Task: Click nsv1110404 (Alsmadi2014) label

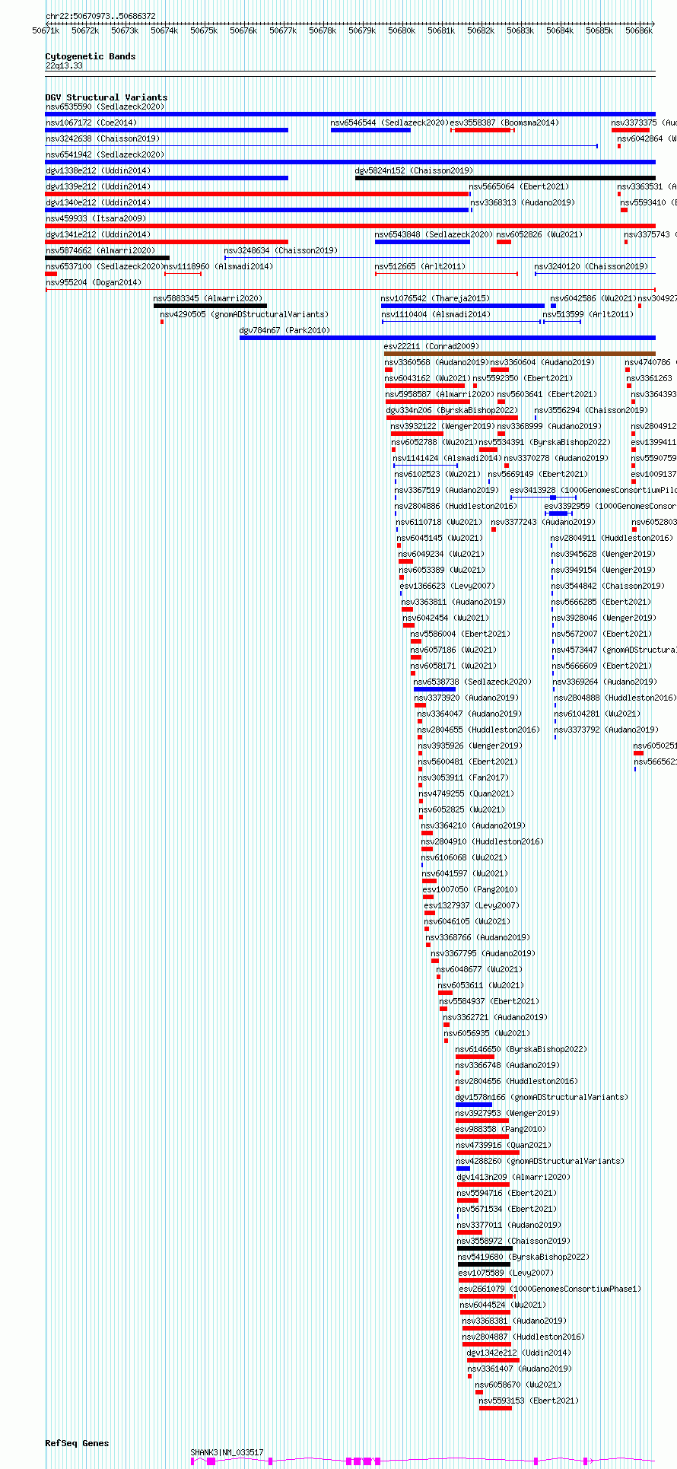Action: click(x=436, y=314)
